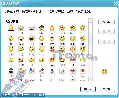Select the black-faced (sh) emoticon
This screenshot has height=98, width=119.
coord(11,71)
